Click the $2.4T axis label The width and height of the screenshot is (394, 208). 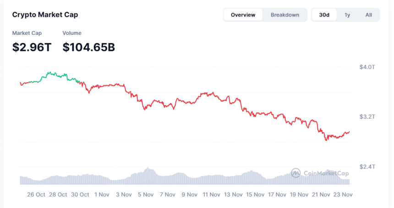click(x=367, y=166)
